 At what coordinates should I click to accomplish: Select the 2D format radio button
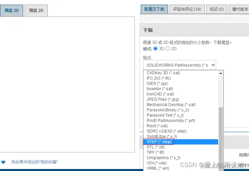168,49
